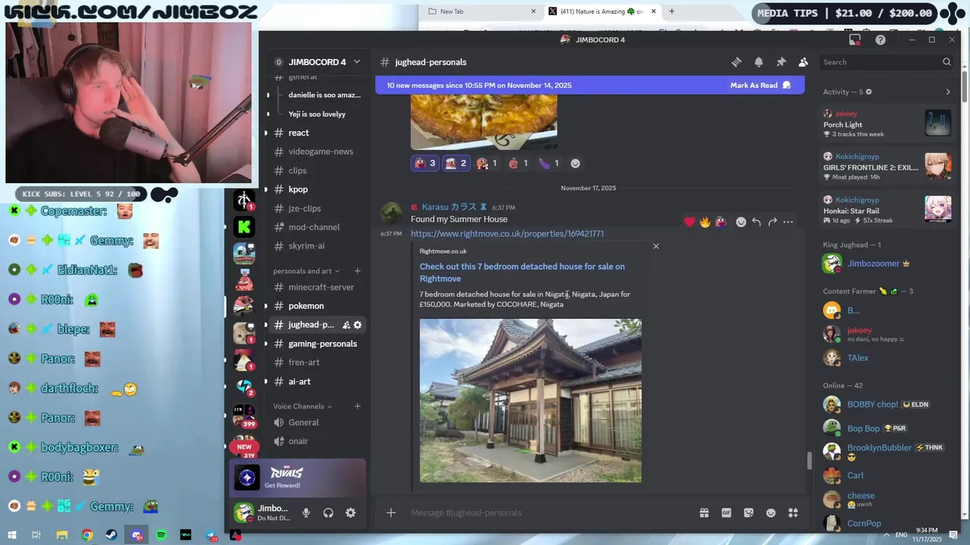Mute the microphone

[306, 512]
